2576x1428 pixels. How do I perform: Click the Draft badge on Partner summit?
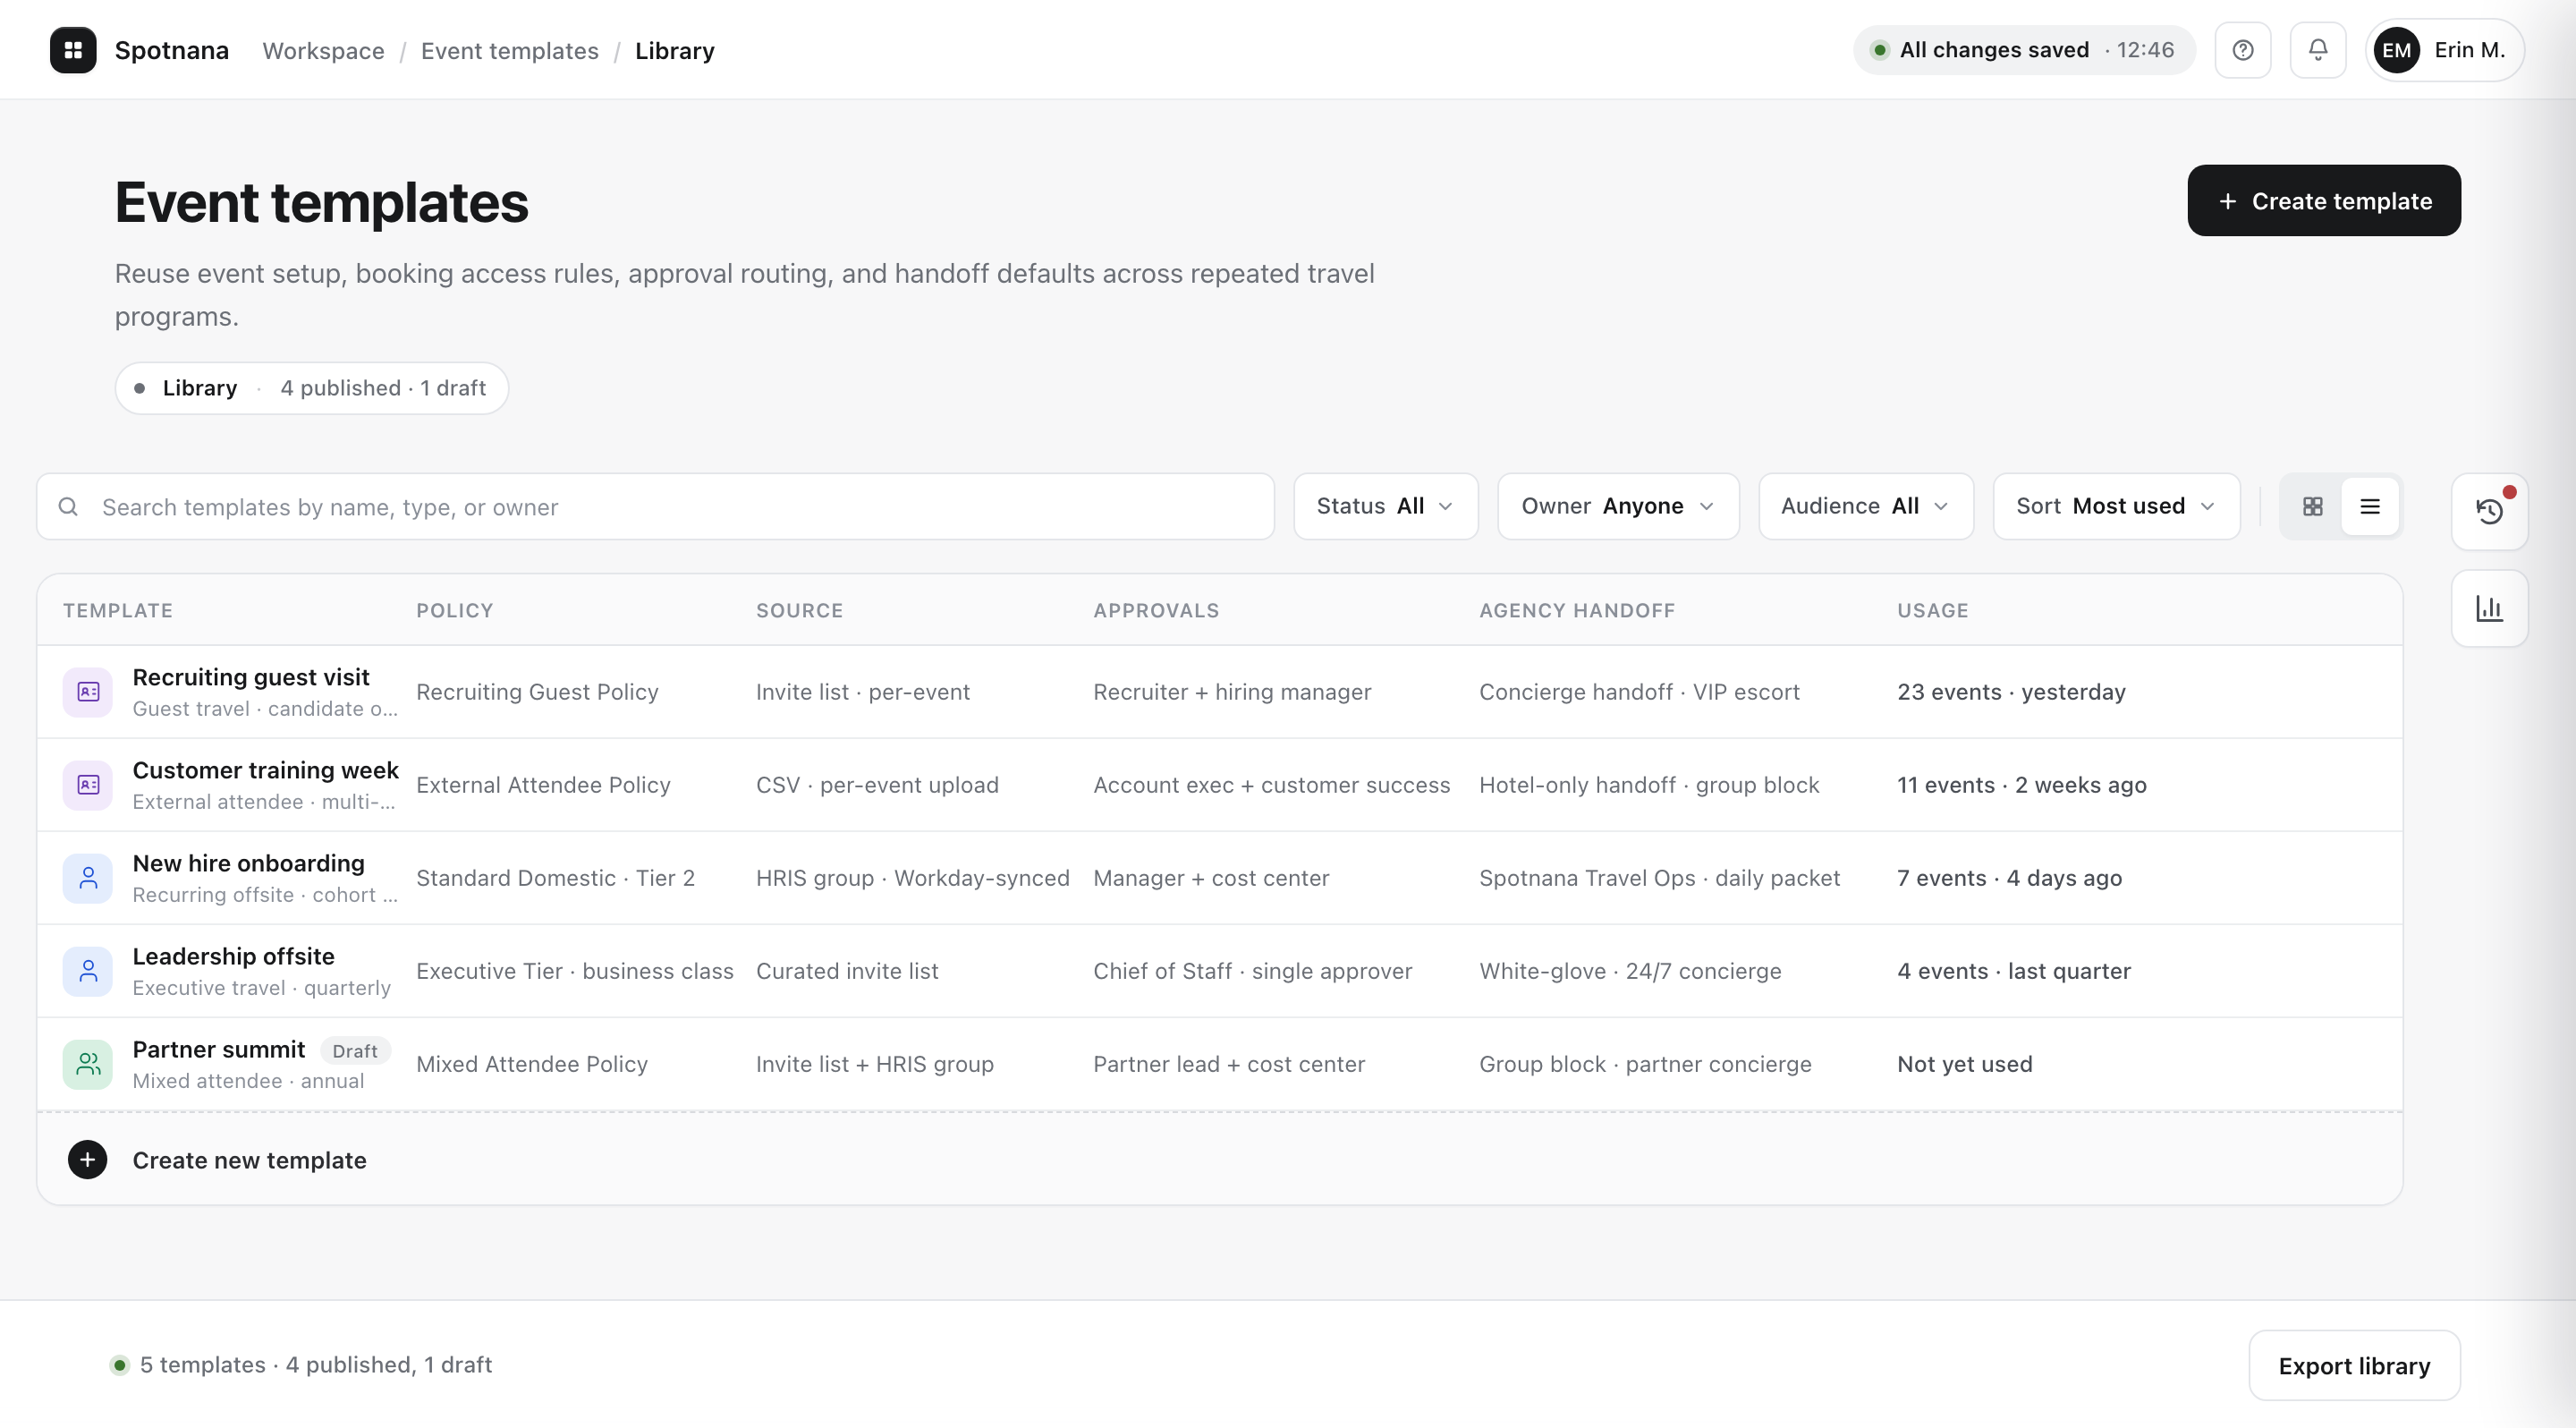[x=355, y=1051]
